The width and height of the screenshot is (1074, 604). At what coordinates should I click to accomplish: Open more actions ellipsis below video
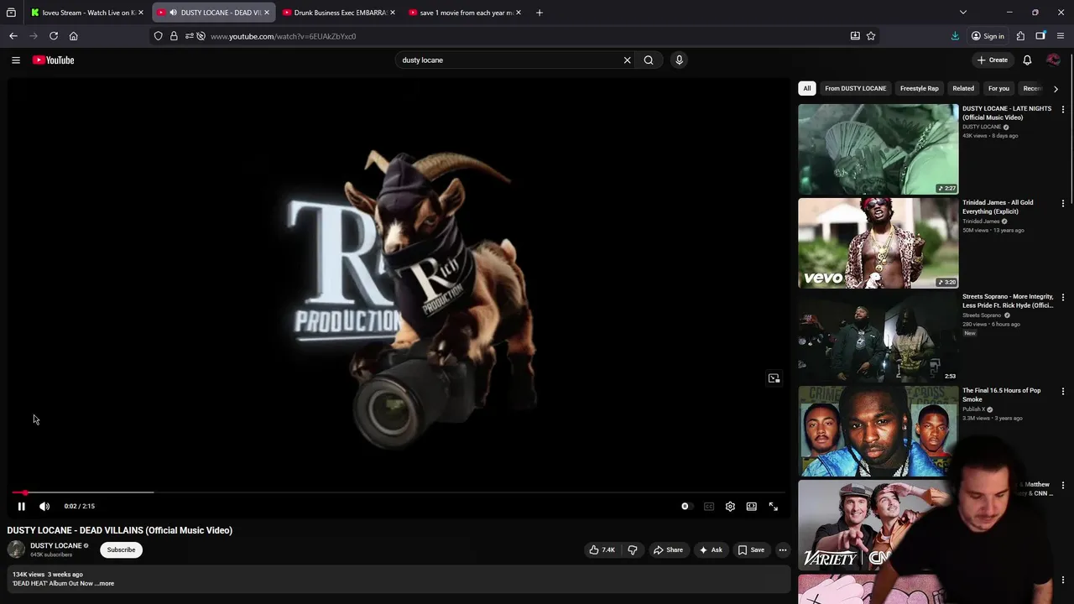[783, 550]
